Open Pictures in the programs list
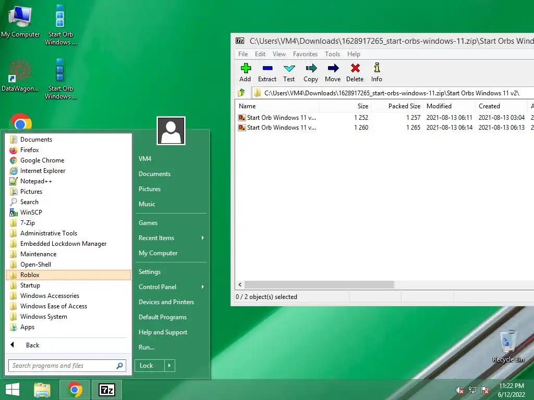The image size is (534, 400). point(68,192)
